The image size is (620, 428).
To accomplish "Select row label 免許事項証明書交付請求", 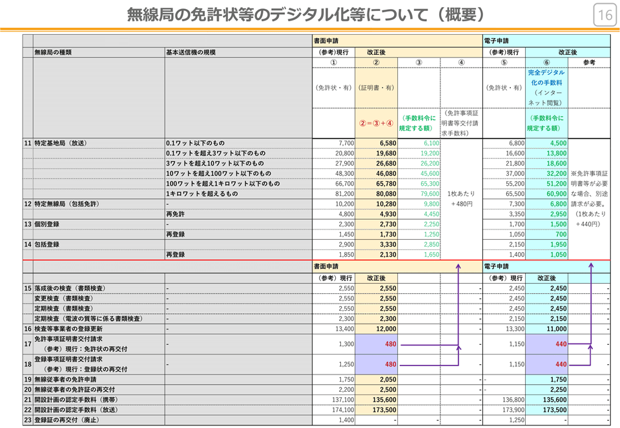I will pos(68,339).
